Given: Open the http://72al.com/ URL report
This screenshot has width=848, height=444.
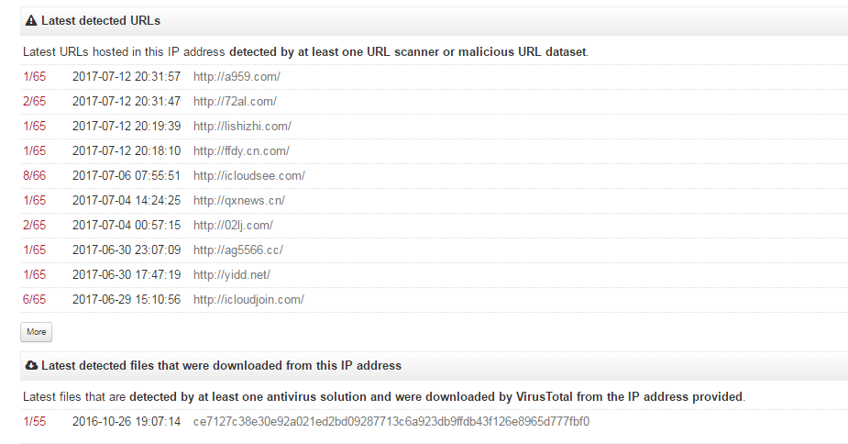Looking at the screenshot, I should pyautogui.click(x=235, y=101).
